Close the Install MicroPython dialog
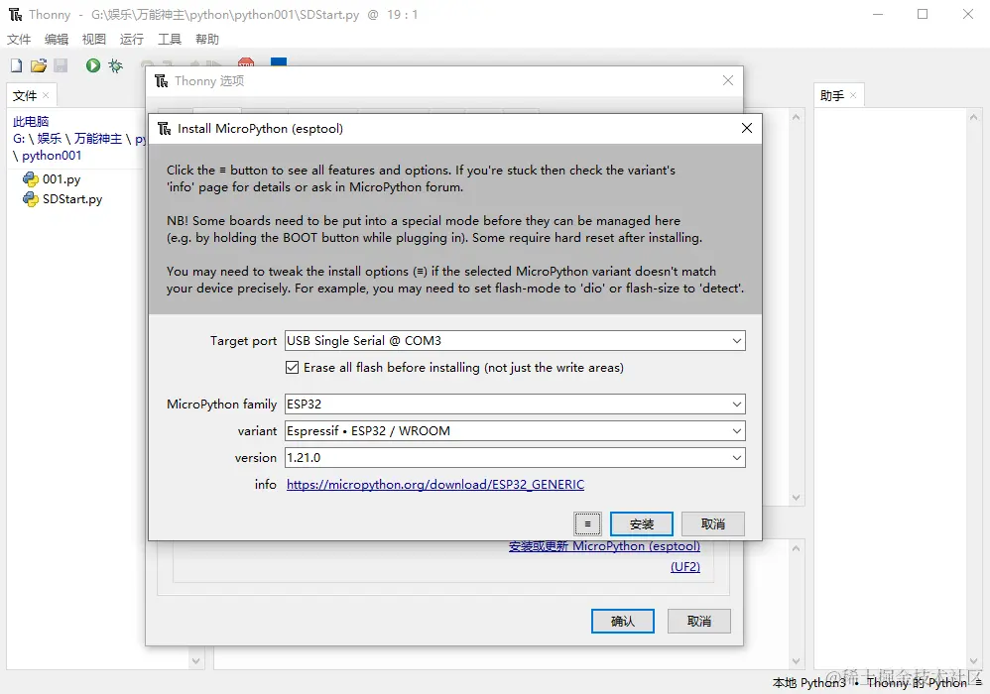The height and width of the screenshot is (694, 990). click(x=747, y=128)
